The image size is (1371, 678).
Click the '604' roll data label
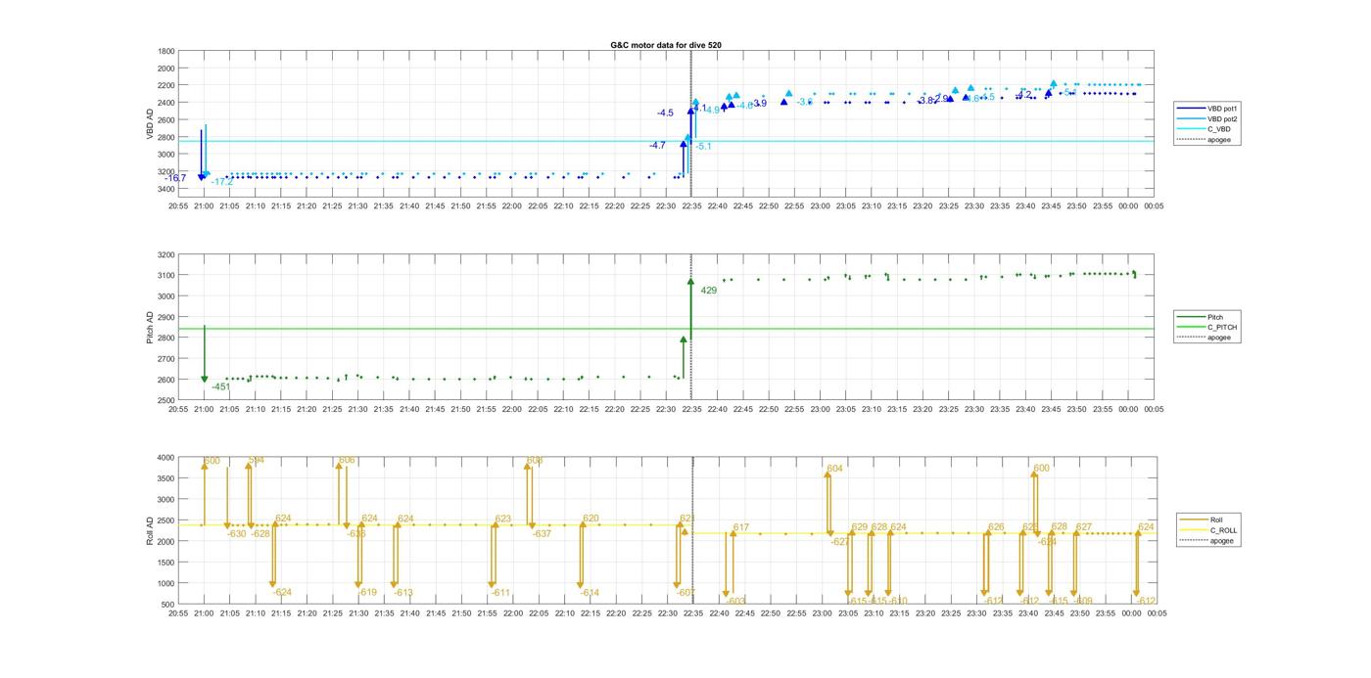[834, 469]
